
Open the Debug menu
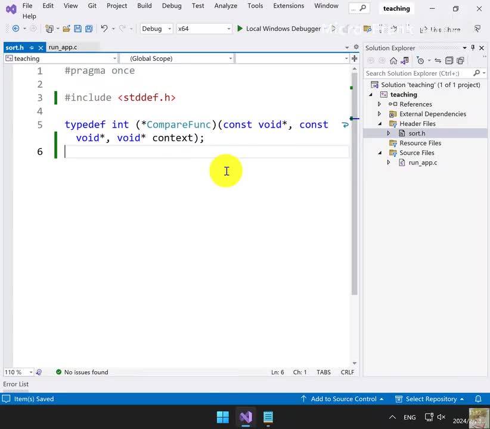172,5
